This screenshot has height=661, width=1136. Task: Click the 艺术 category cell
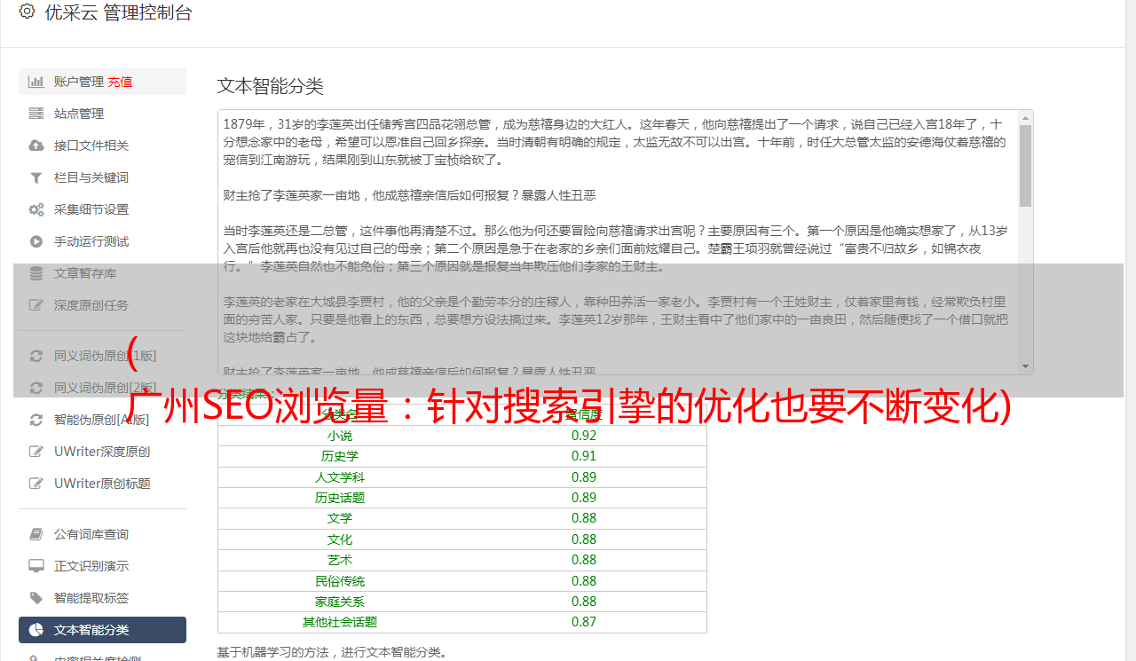point(340,560)
